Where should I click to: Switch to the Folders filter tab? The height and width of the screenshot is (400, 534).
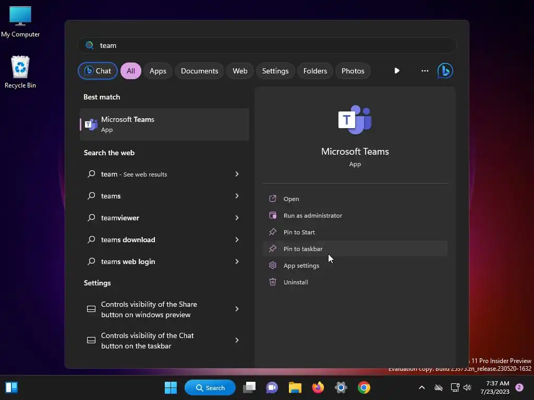click(315, 71)
